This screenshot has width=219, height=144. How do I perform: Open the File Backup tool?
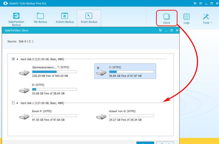[x=40, y=18]
